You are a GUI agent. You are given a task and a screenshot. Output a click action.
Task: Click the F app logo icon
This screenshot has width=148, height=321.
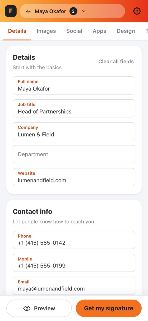pyautogui.click(x=11, y=11)
